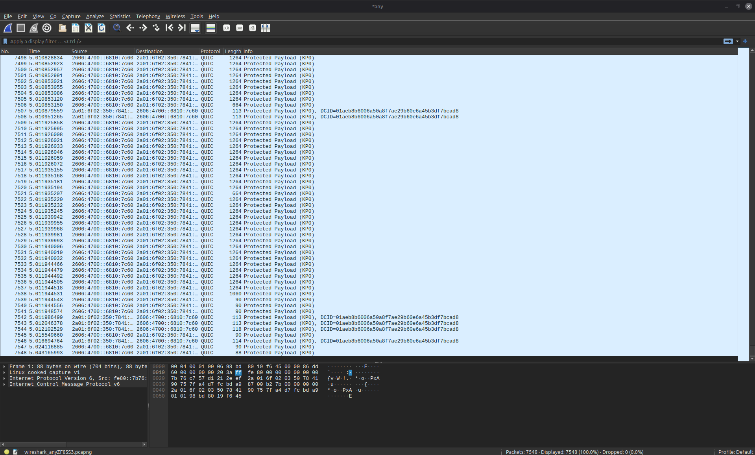Open the Edit menu

click(x=22, y=16)
